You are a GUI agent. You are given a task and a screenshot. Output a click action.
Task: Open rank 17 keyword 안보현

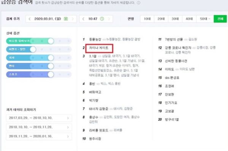pyautogui.click(x=169, y=94)
